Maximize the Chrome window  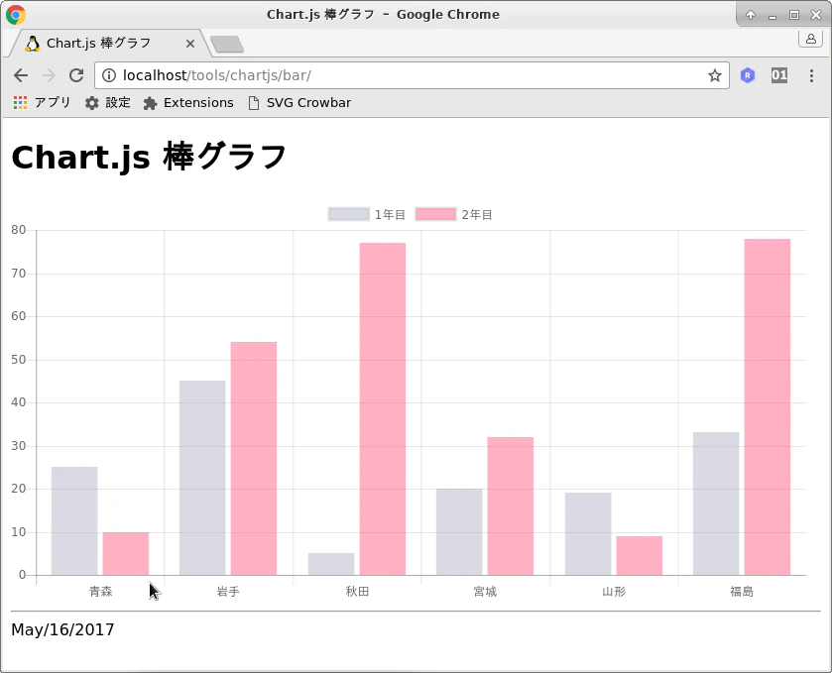pyautogui.click(x=794, y=15)
